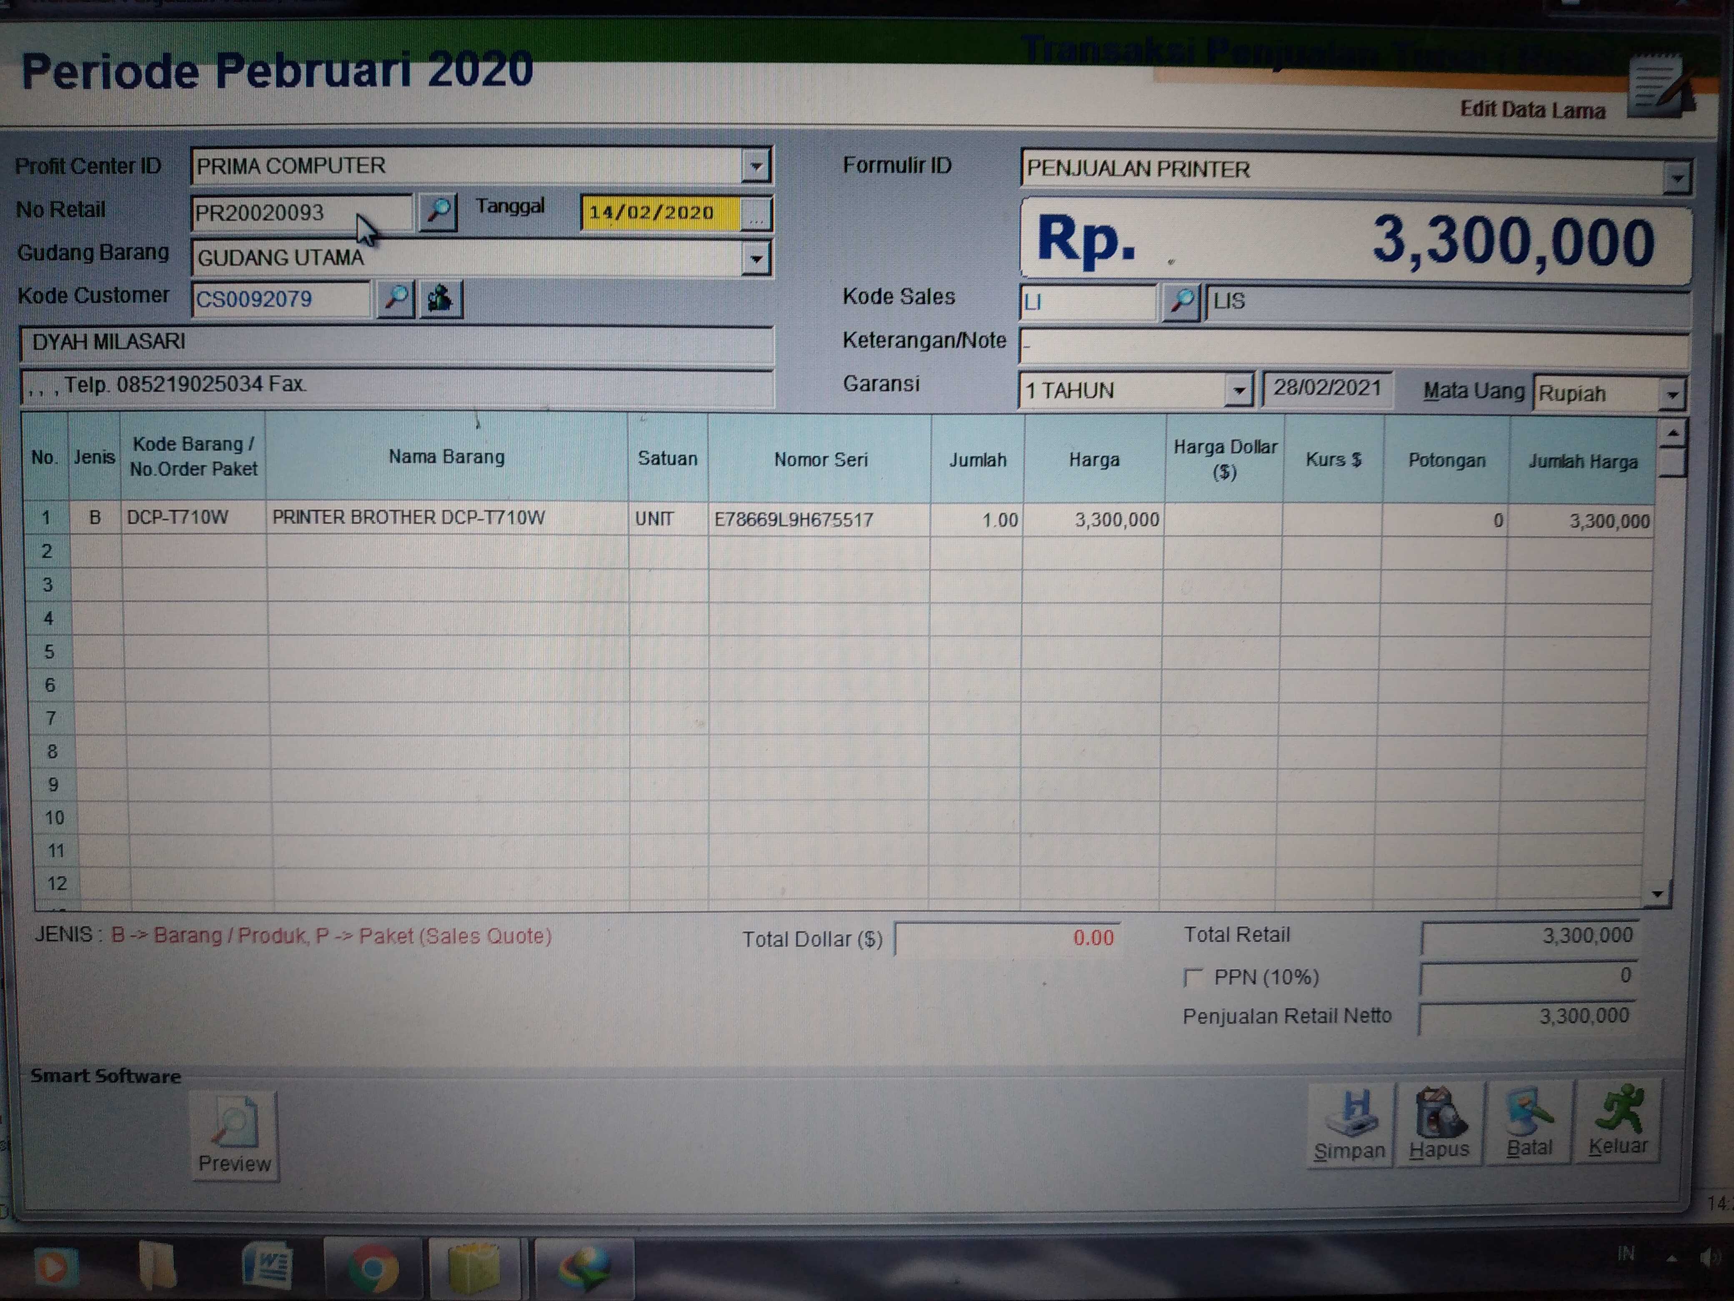Expand the Garansi 1 TAHUN dropdown
The width and height of the screenshot is (1734, 1301).
click(x=1238, y=390)
